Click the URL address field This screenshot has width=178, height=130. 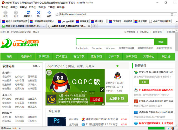(115, 14)
